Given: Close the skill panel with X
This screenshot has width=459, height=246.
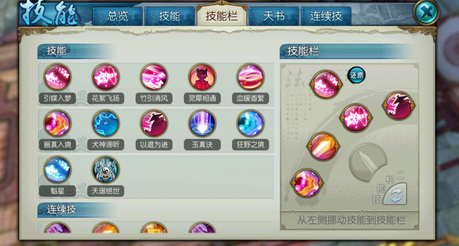Looking at the screenshot, I should (426, 12).
